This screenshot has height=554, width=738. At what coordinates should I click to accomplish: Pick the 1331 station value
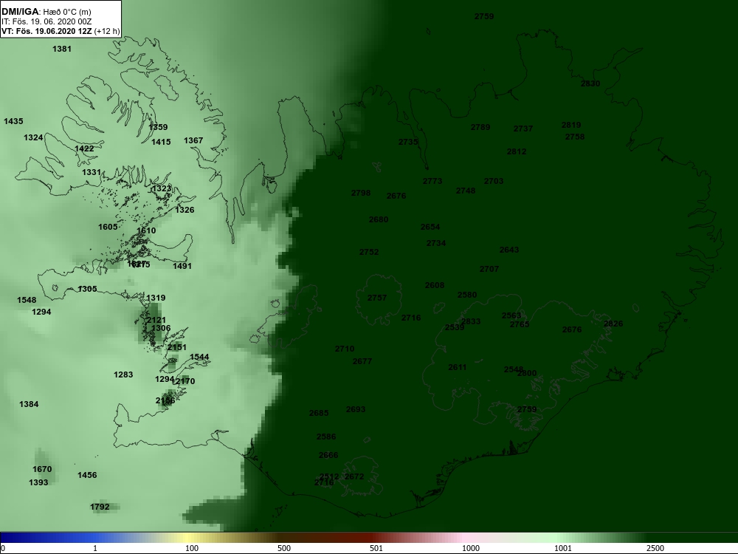pyautogui.click(x=92, y=172)
